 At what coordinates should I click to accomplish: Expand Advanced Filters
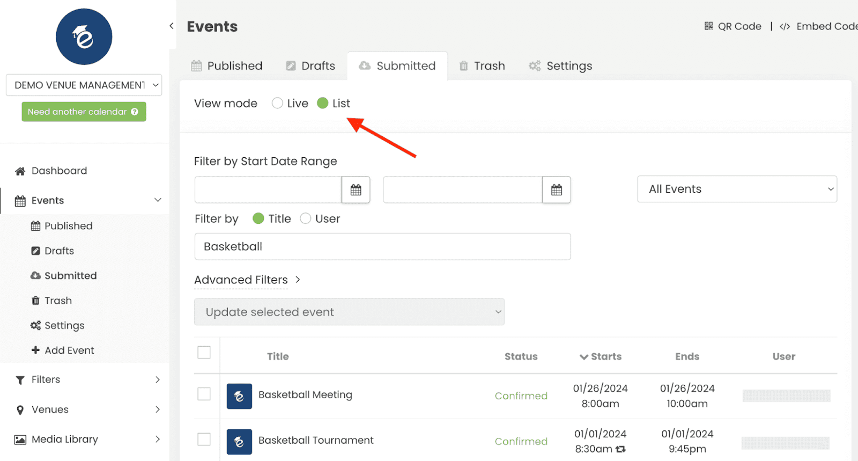point(247,280)
